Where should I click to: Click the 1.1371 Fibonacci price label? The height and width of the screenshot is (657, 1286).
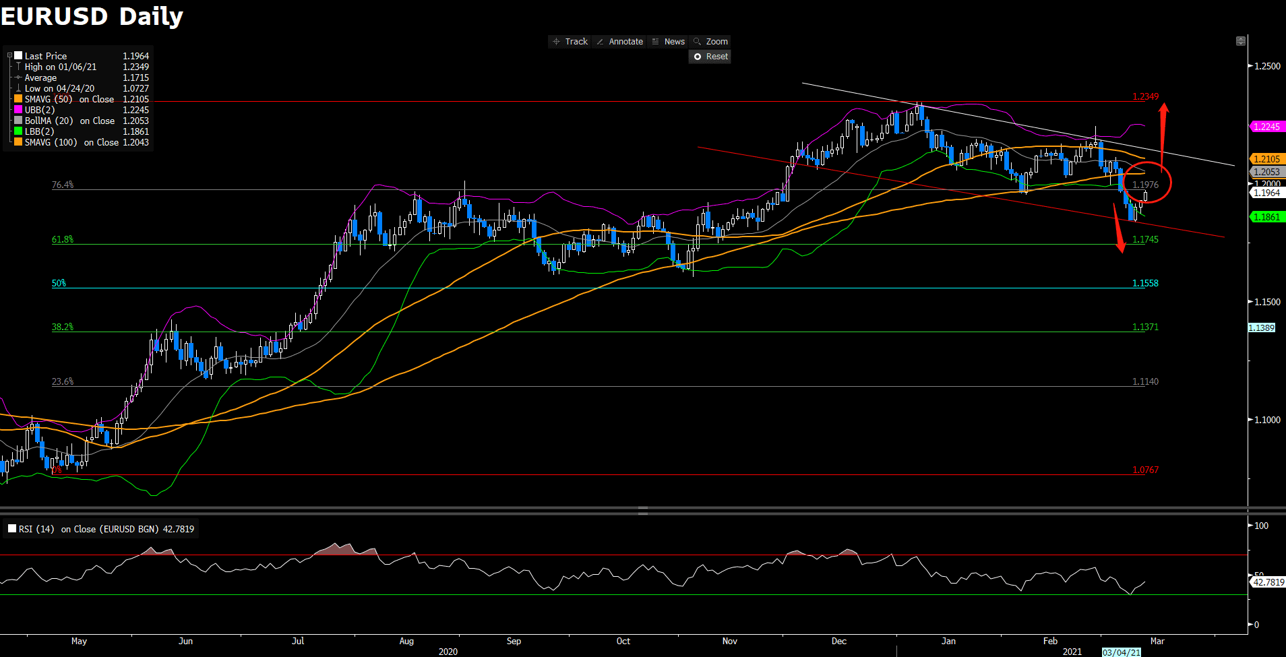coord(1145,327)
